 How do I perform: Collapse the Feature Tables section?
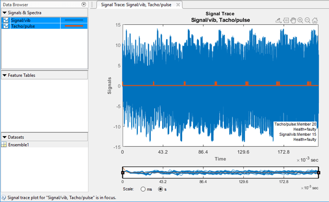tap(4, 75)
